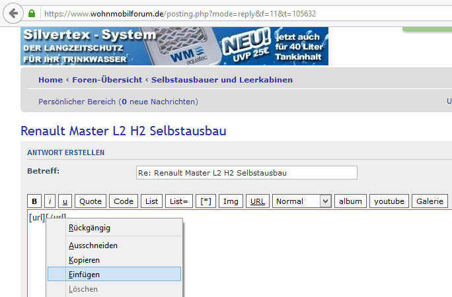Click into the Betreff subject field
Screen dimensions: 452x297
point(246,173)
